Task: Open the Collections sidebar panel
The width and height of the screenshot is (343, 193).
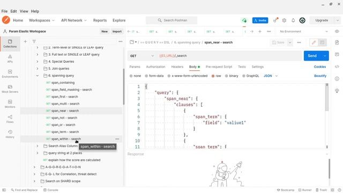Action: pos(10,43)
